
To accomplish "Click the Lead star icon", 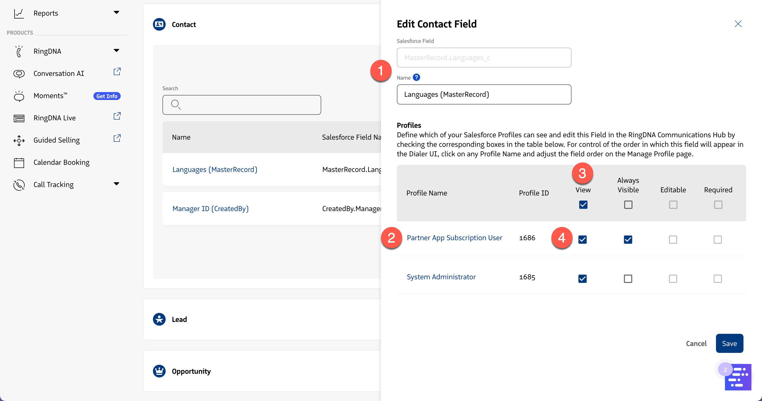I will tap(159, 319).
